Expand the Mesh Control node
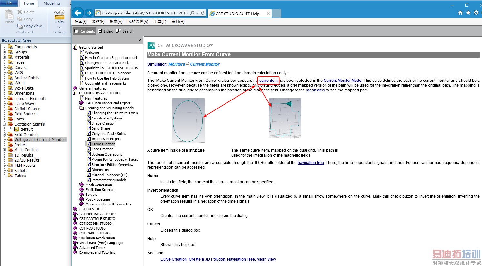Image resolution: width=482 pixels, height=266 pixels. point(4,150)
